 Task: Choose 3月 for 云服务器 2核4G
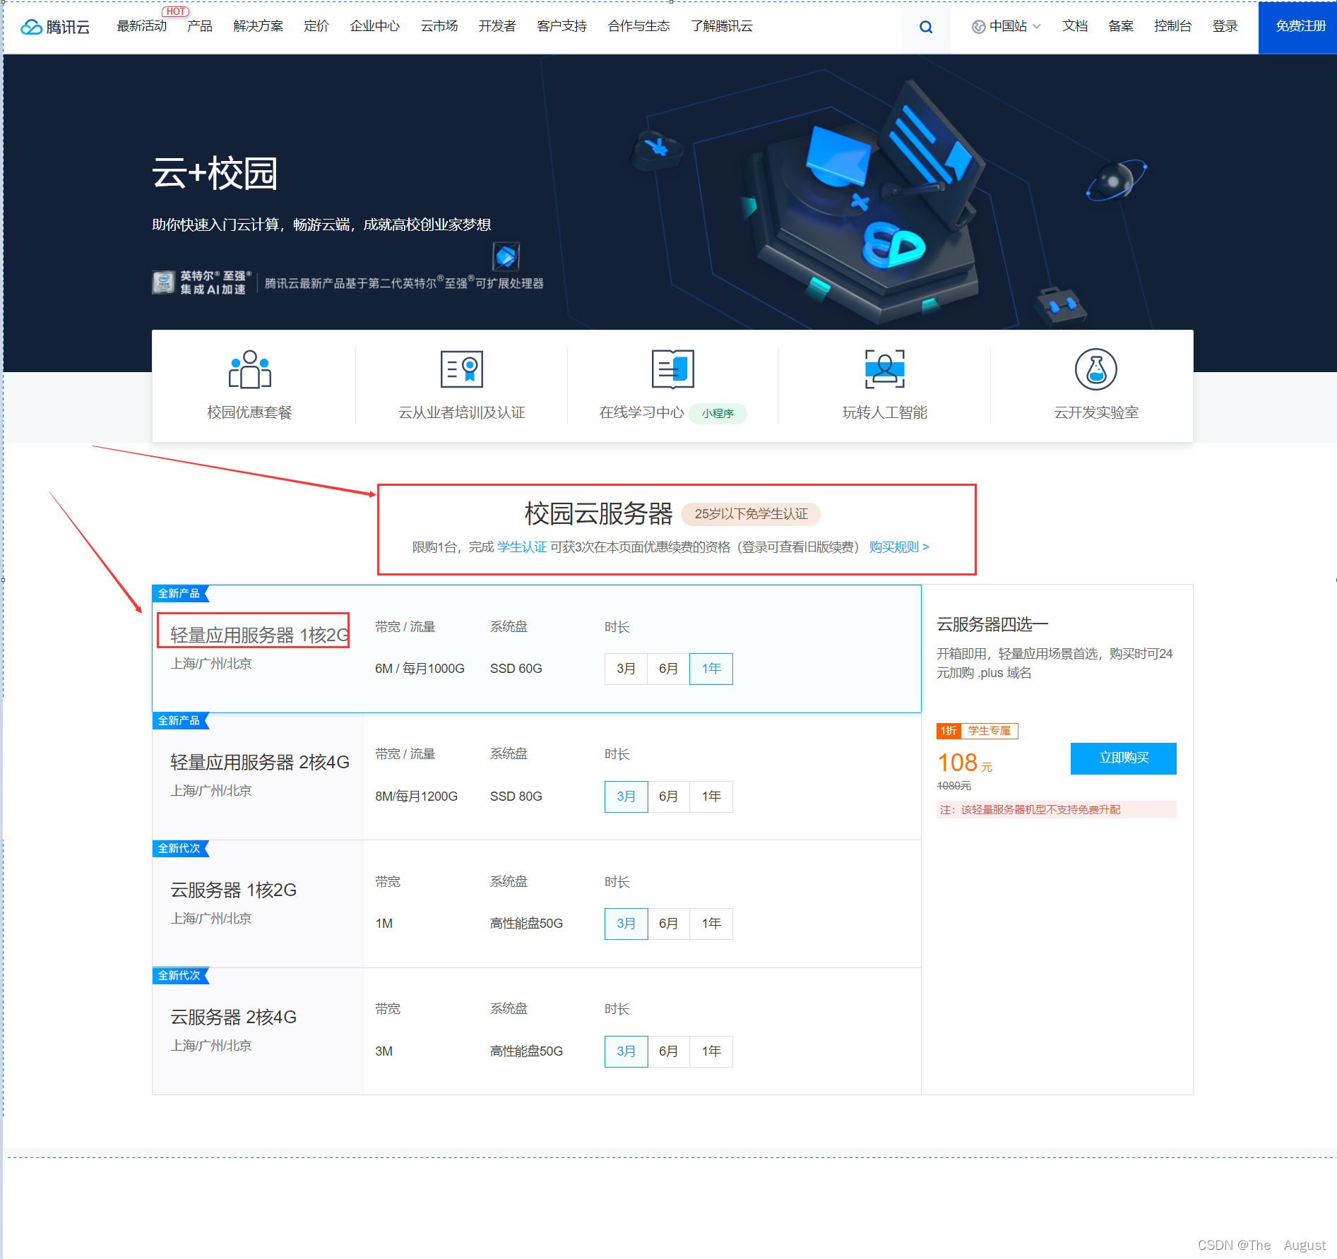point(626,1051)
